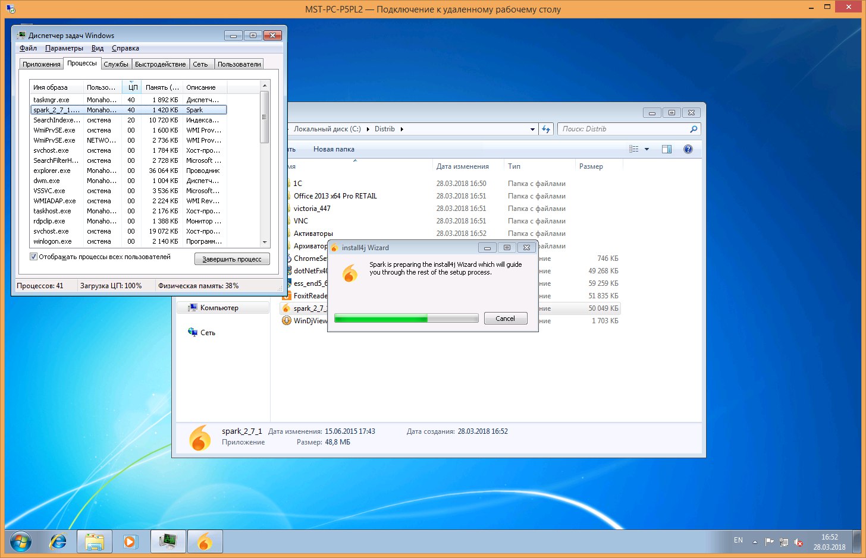Select the WinDjView file icon

[x=286, y=321]
